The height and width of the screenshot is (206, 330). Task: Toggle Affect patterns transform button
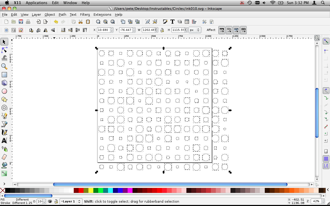click(243, 30)
